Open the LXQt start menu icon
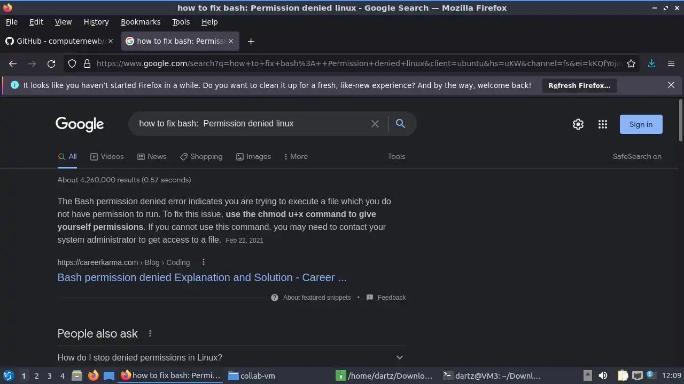684x384 pixels. [8, 375]
